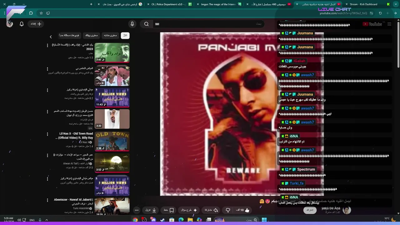
Task: Open options for the Alwan Al Taif video
Action: [47, 155]
